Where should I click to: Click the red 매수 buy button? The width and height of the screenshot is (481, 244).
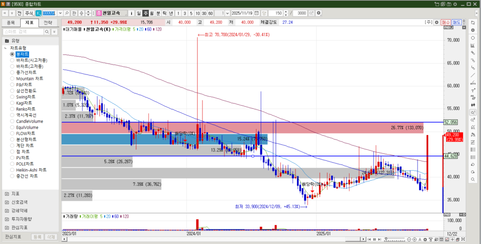click(446, 22)
